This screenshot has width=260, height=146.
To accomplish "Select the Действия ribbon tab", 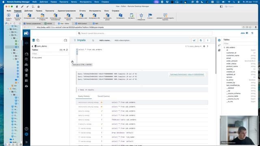I will tap(28, 11).
